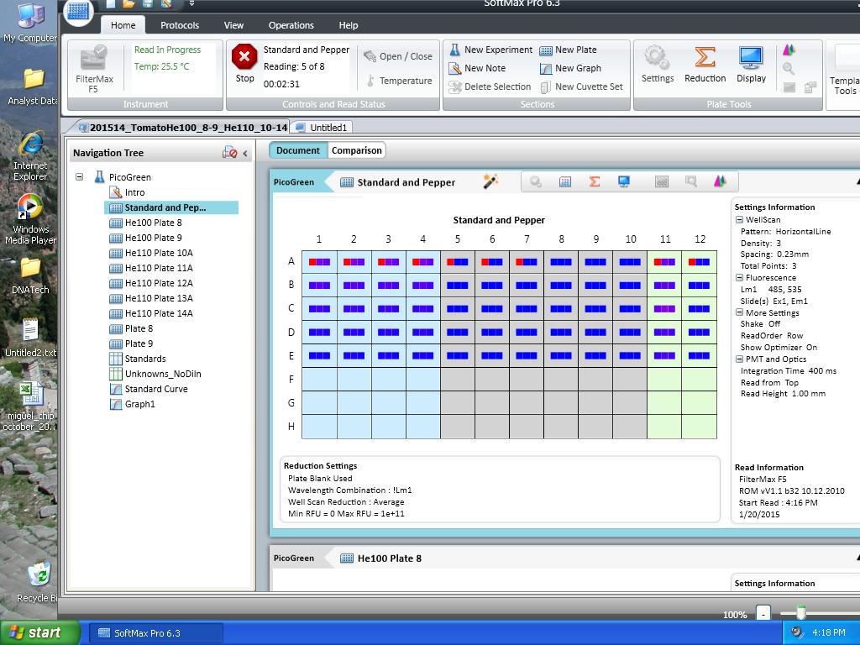Switch to the Document view

pyautogui.click(x=298, y=150)
